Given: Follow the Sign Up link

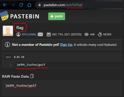Looking at the screenshot, I should (x=66, y=45).
